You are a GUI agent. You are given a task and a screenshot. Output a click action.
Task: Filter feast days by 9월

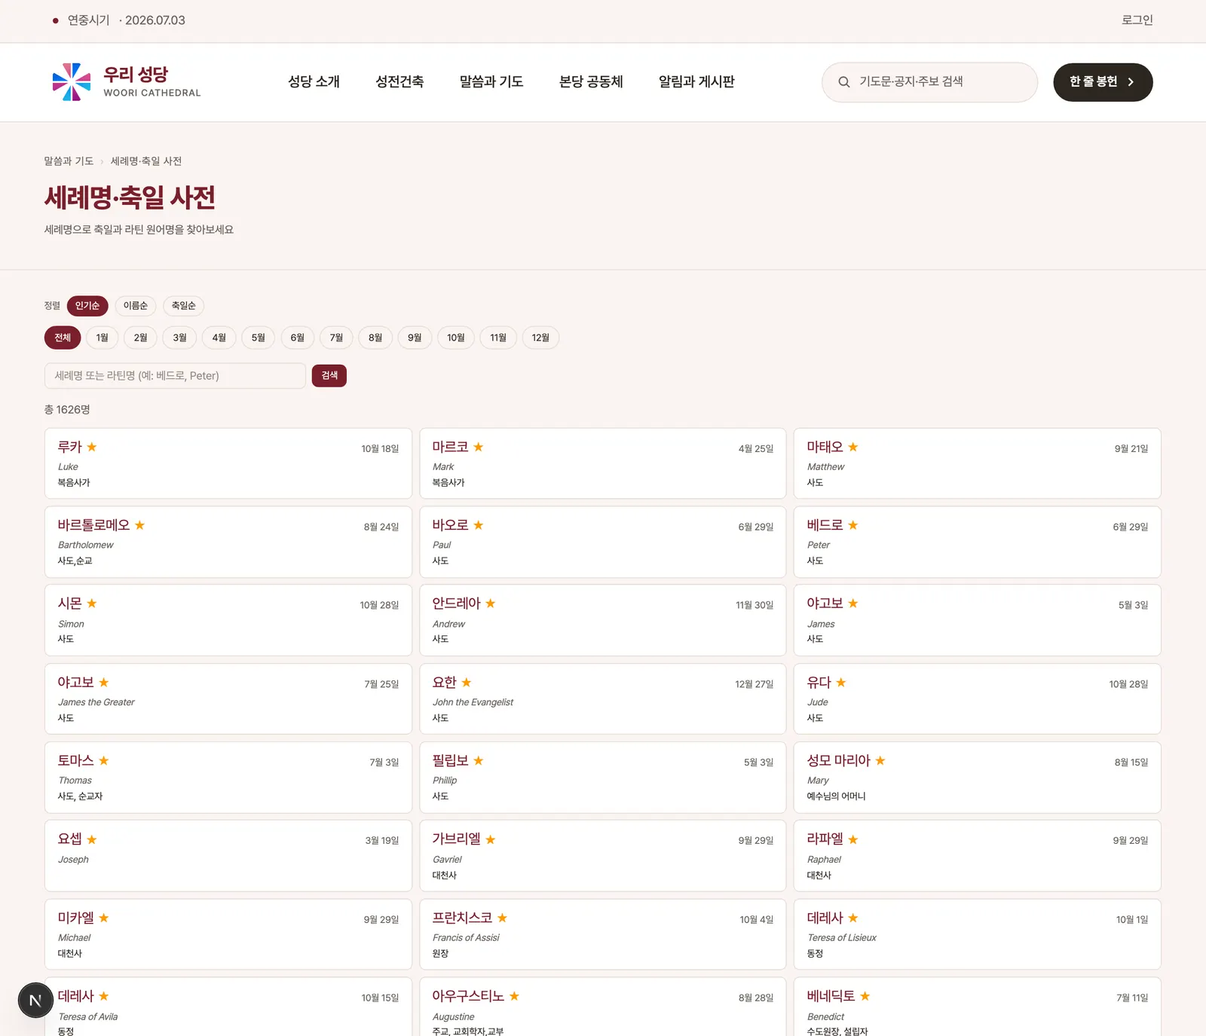click(x=415, y=338)
